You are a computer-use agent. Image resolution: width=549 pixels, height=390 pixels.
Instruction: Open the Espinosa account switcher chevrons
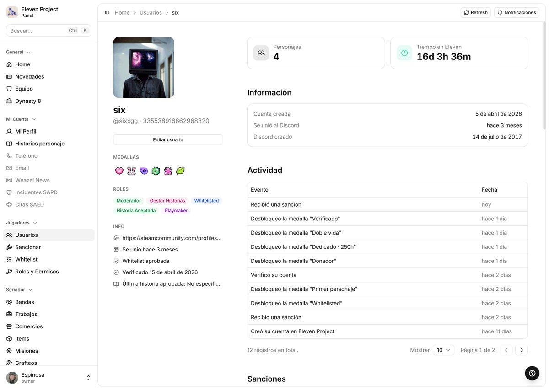point(88,378)
